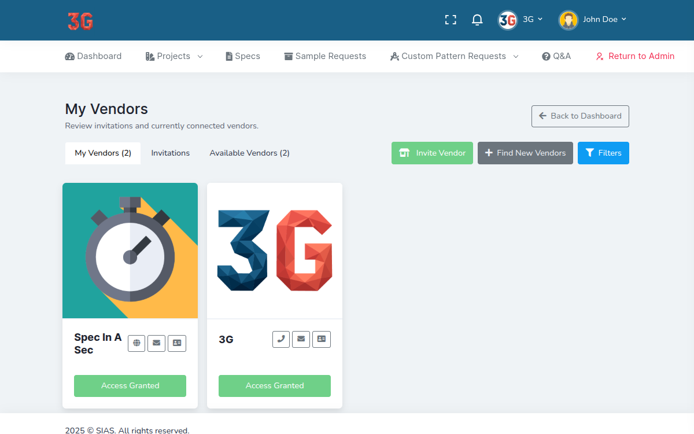Click the Spec In A Sec vendor name
The image size is (694, 434).
pyautogui.click(x=98, y=344)
